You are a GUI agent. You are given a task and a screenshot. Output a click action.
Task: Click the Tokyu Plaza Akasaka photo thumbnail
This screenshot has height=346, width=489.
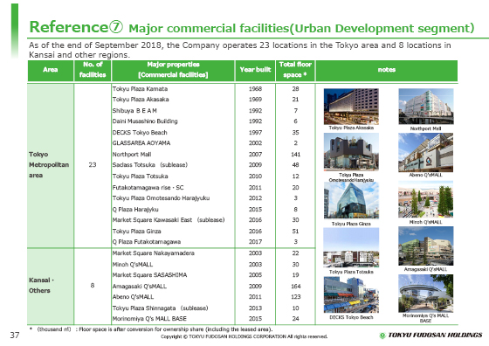[x=351, y=107]
